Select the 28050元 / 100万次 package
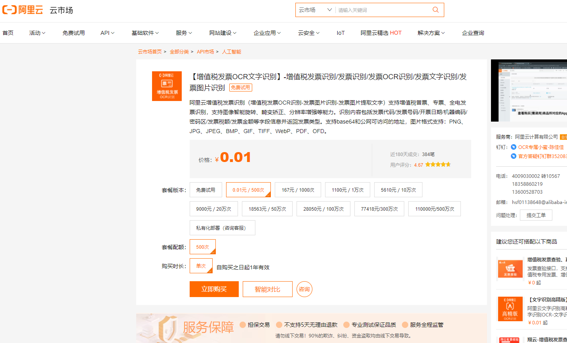567x343 pixels. 323,209
